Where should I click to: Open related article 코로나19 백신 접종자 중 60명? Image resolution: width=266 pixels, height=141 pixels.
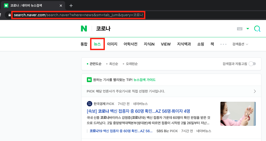pyautogui.click(x=121, y=131)
